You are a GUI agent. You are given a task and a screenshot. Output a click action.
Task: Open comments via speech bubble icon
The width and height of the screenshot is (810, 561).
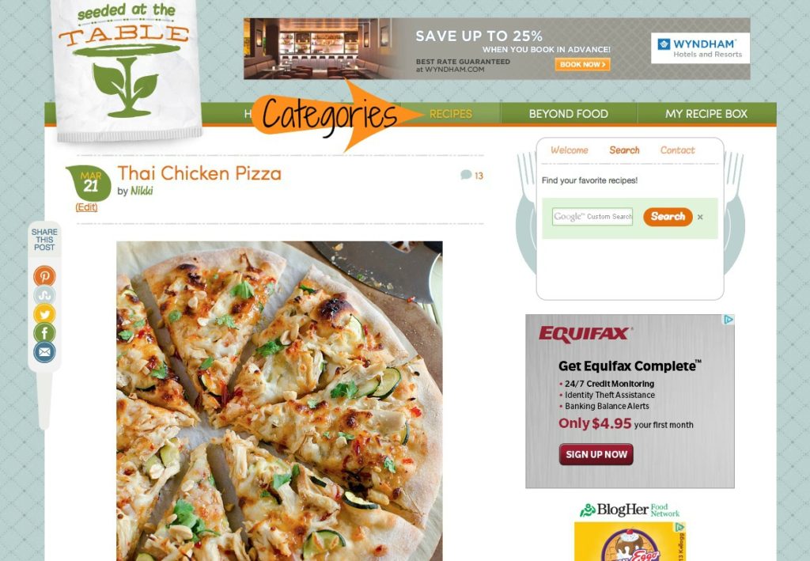466,175
